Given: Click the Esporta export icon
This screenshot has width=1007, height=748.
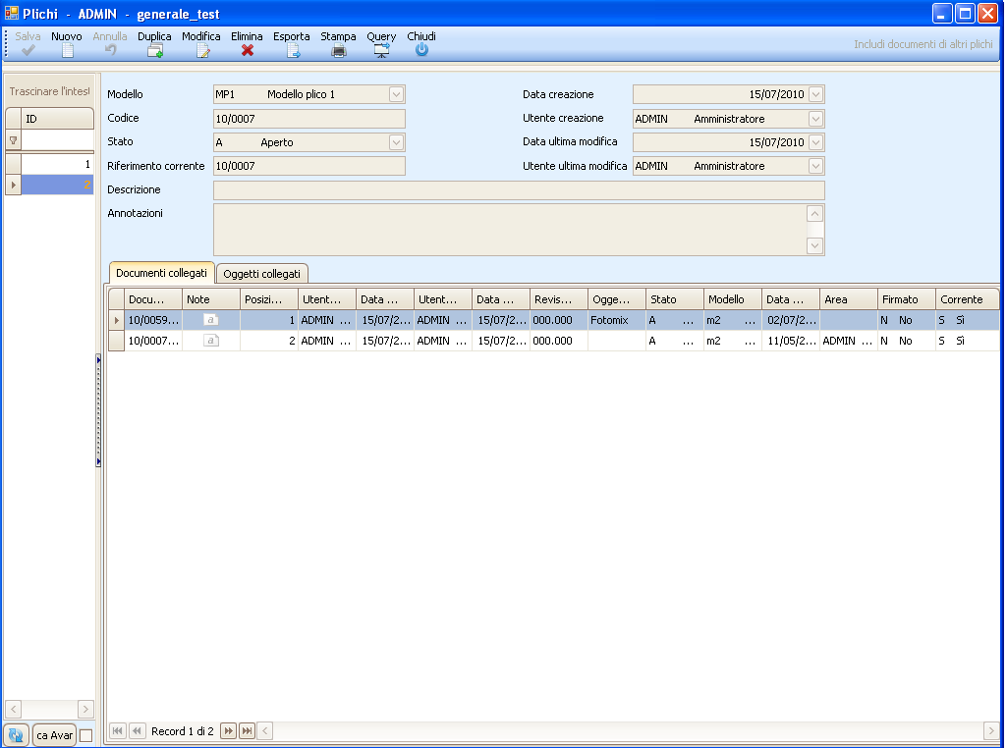Looking at the screenshot, I should [292, 50].
